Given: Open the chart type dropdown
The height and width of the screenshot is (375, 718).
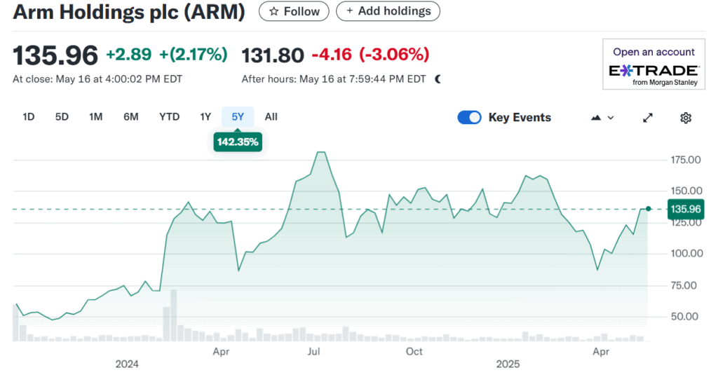Looking at the screenshot, I should (x=602, y=118).
